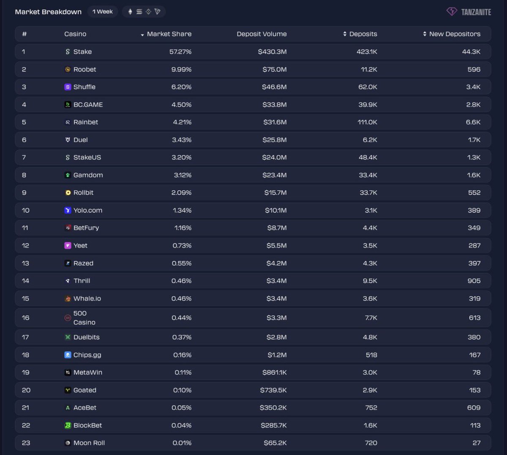Click the Tanzanite gem logo
Viewport: 507px width, 455px height.
coord(452,12)
